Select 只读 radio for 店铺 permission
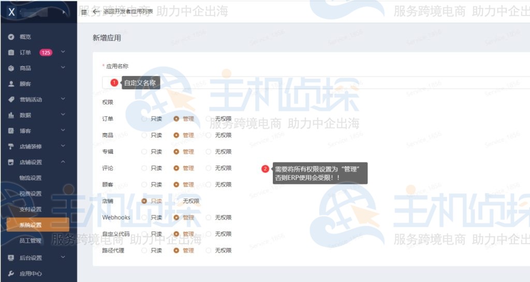The image size is (530, 282). tap(144, 201)
